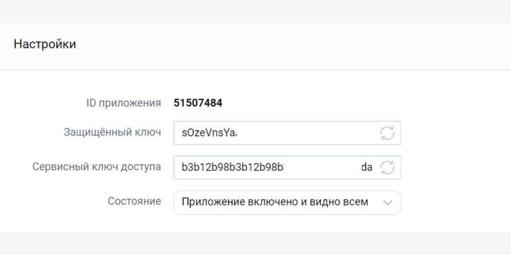
Task: Click the 'sOzeVnsYa' key text
Action: pyautogui.click(x=210, y=133)
